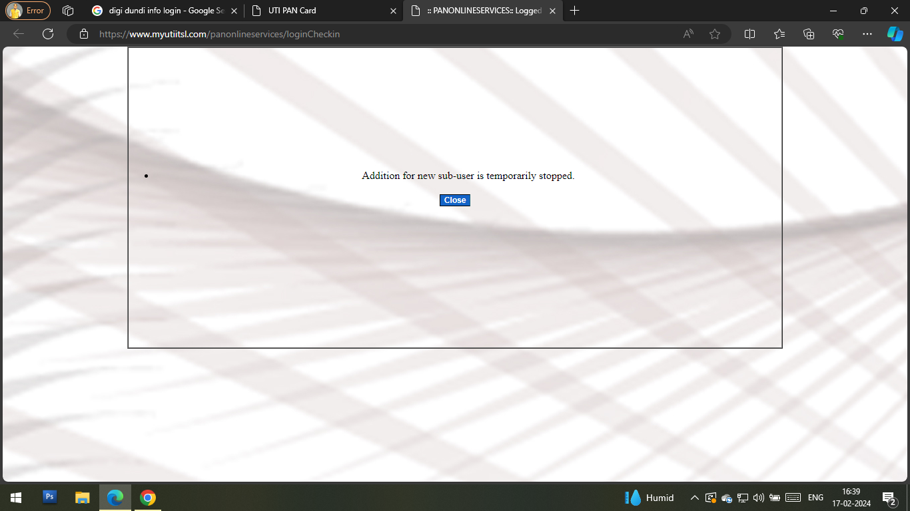Refresh the current page
Viewport: 910px width, 511px height.
coord(48,34)
